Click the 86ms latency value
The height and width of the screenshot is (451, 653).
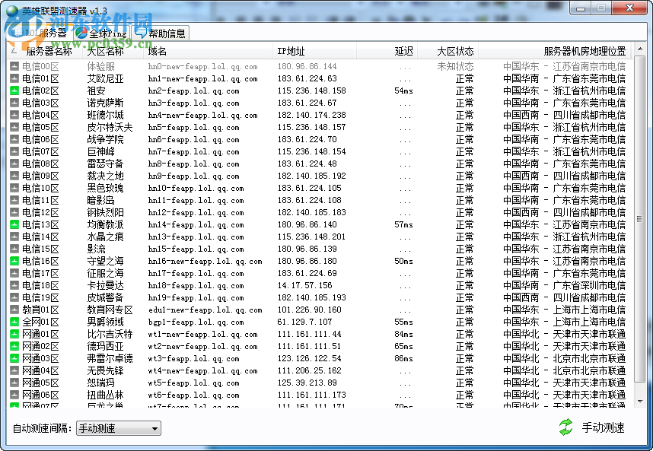pyautogui.click(x=403, y=359)
